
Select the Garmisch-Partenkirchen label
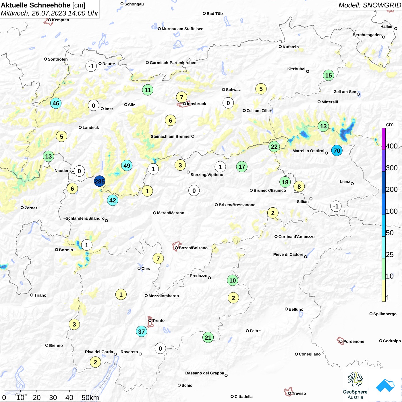173,63
